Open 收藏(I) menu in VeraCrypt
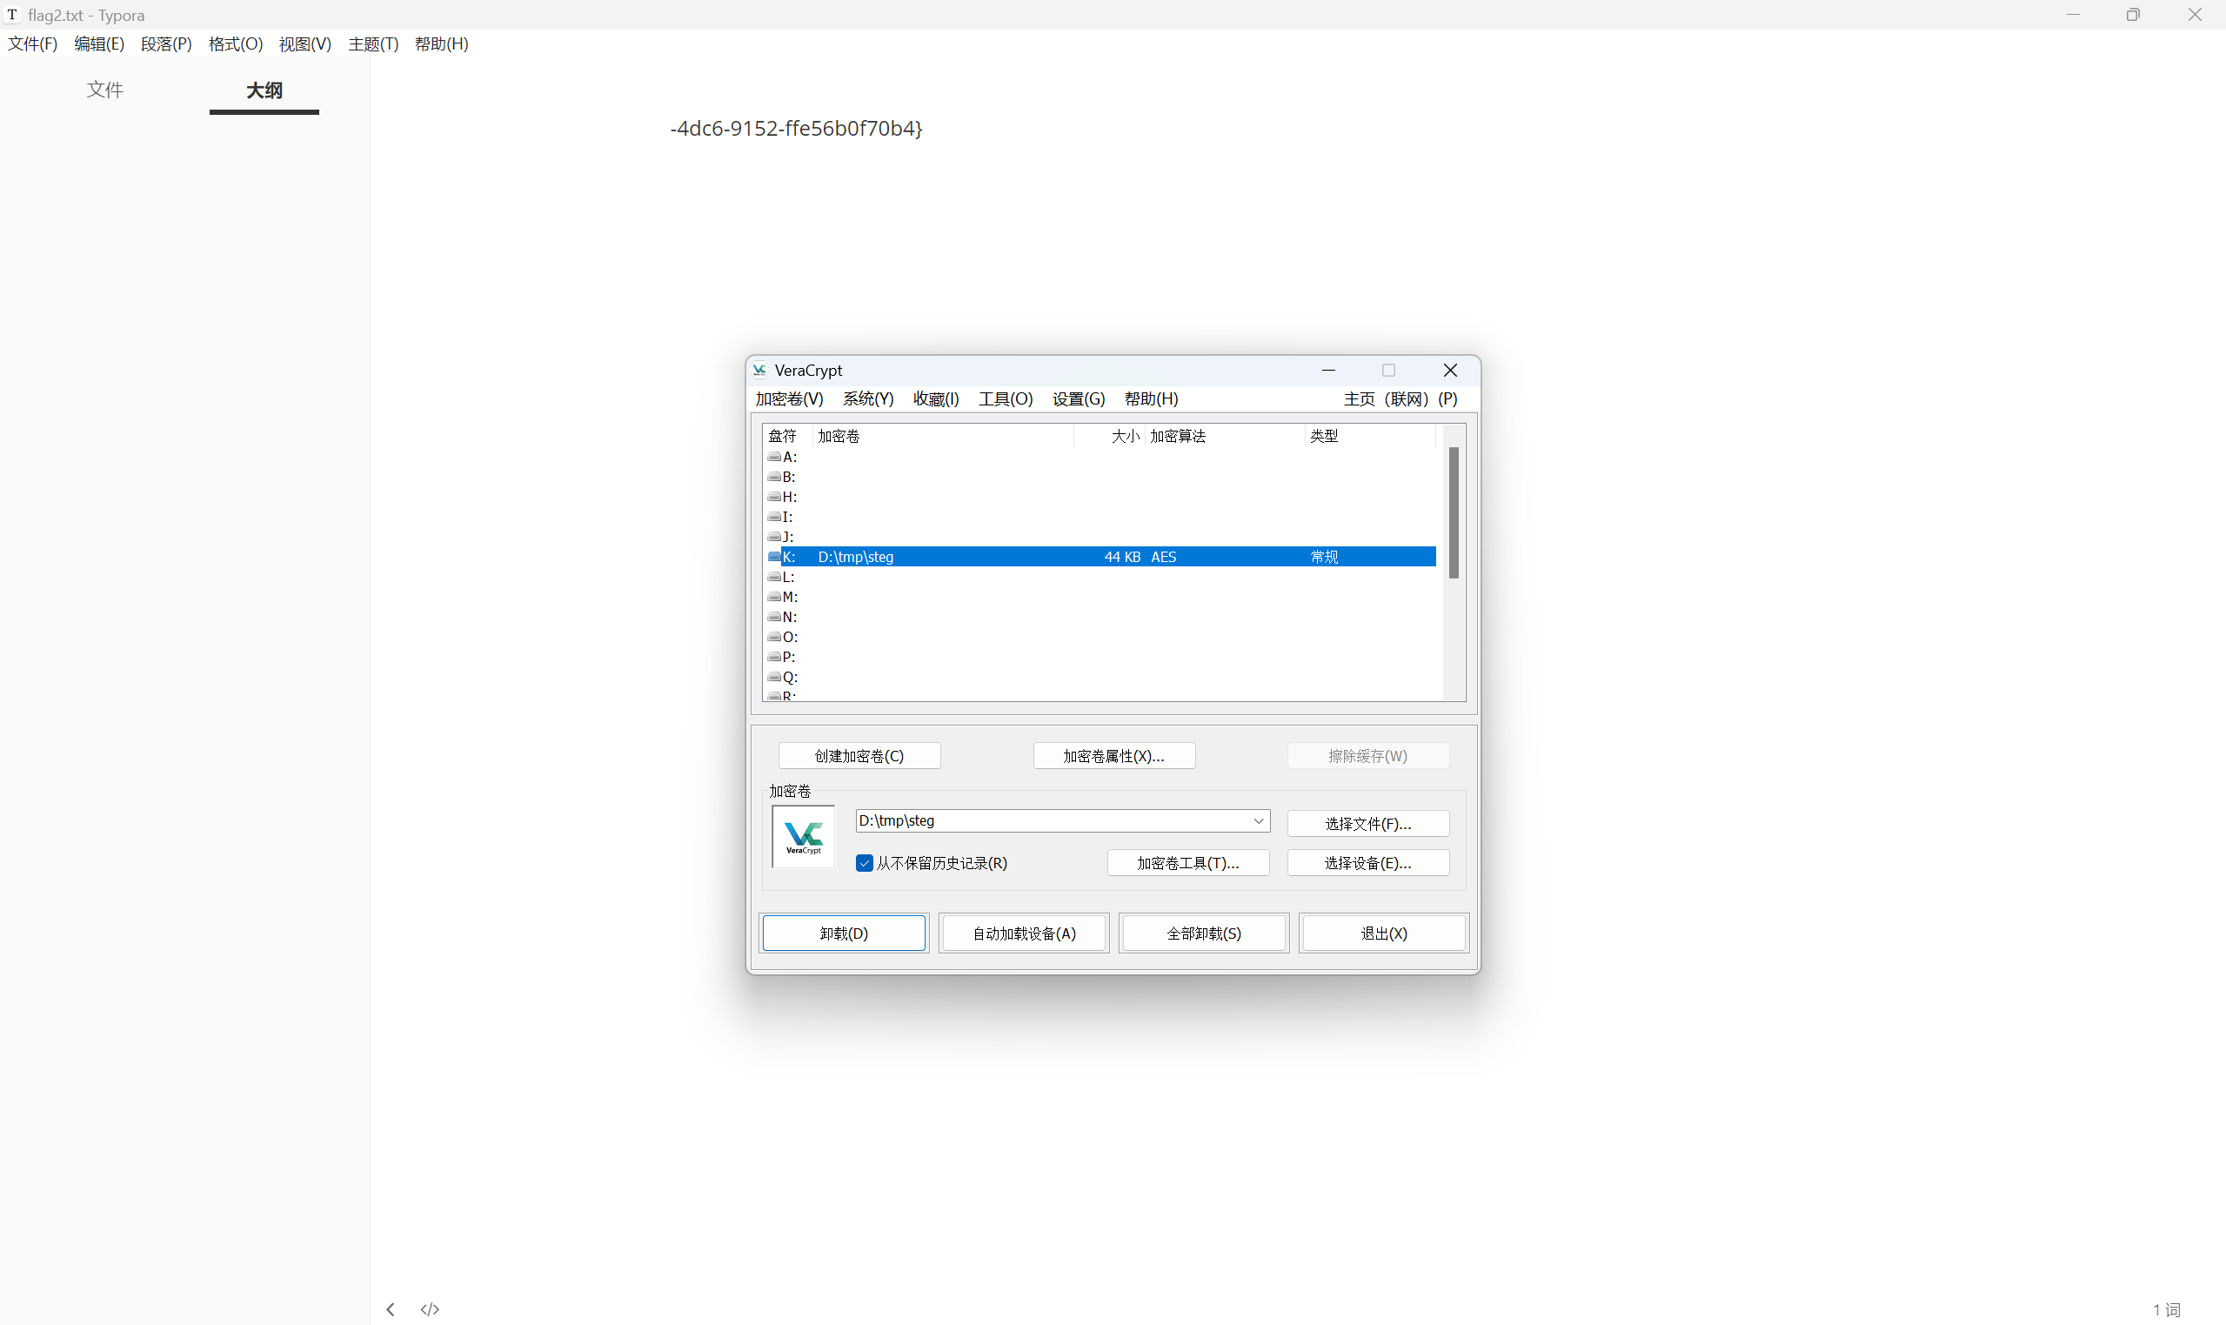This screenshot has width=2226, height=1325. point(936,399)
